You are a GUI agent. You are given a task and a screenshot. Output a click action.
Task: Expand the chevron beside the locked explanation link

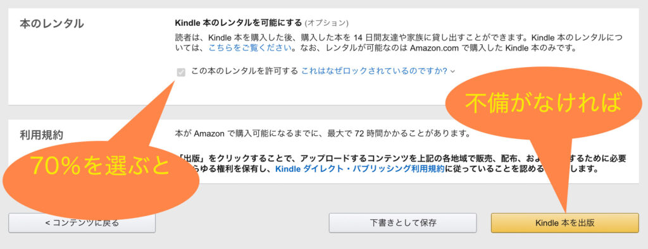click(452, 71)
